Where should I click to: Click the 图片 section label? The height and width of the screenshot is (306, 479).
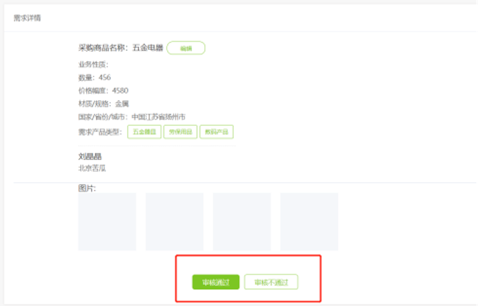[x=87, y=189]
